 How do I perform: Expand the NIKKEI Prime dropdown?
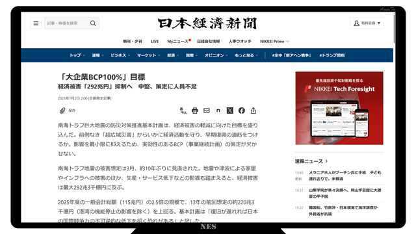tap(274, 42)
